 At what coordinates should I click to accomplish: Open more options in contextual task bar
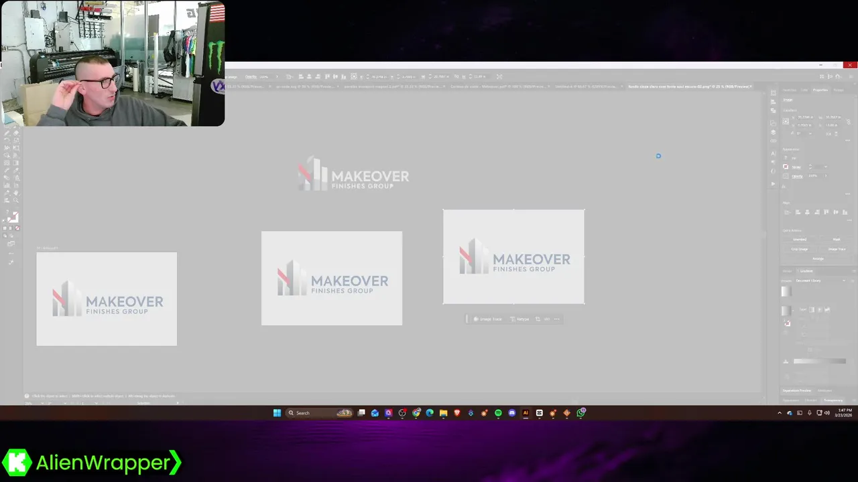[x=556, y=319]
